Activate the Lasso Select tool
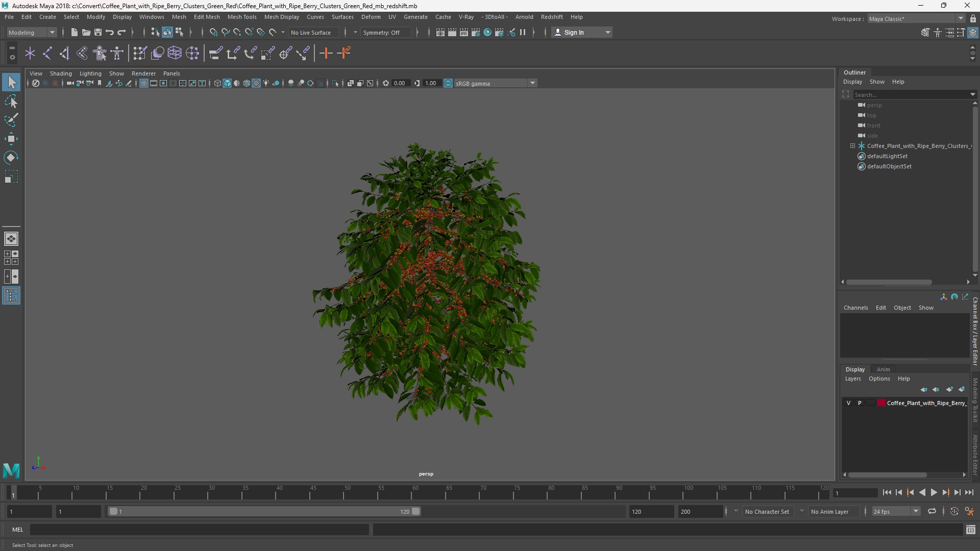 [11, 101]
